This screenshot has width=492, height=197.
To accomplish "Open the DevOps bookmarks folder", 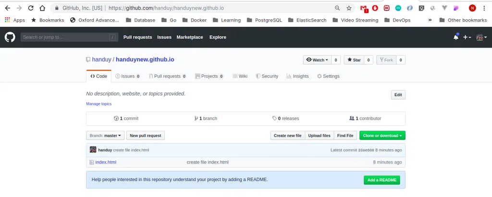I will pyautogui.click(x=397, y=20).
